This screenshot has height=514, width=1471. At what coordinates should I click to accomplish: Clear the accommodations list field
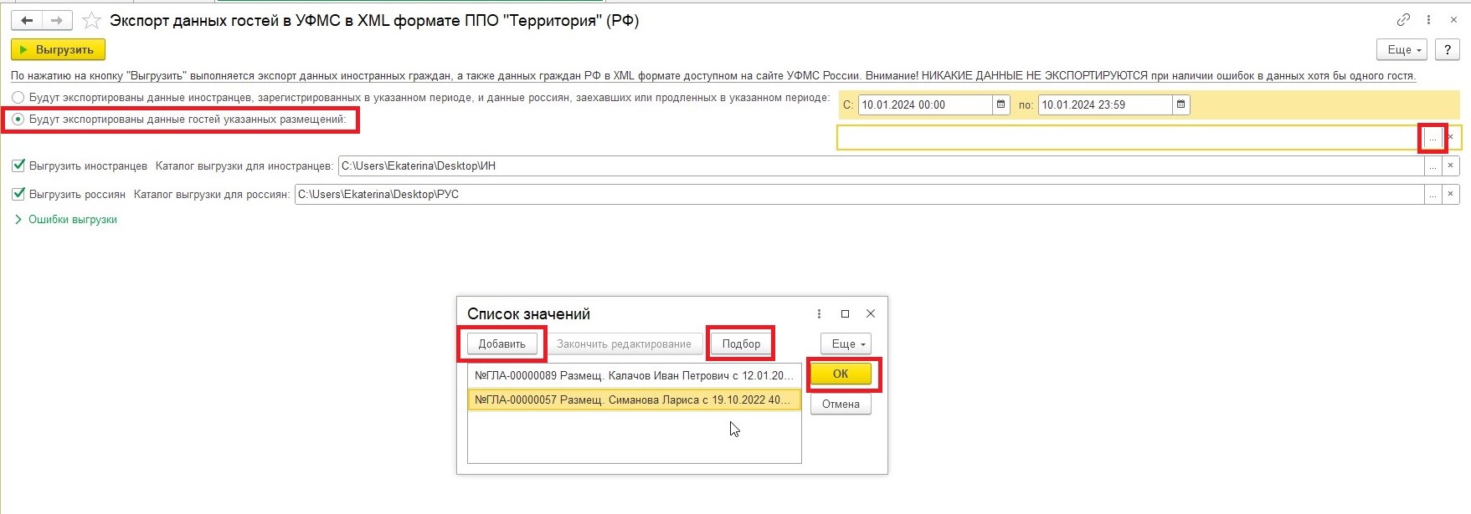click(x=1451, y=137)
